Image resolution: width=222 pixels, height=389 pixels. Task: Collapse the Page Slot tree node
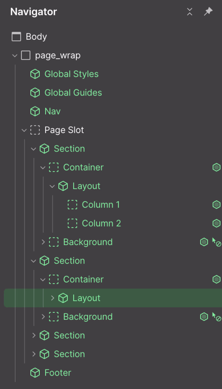24,130
